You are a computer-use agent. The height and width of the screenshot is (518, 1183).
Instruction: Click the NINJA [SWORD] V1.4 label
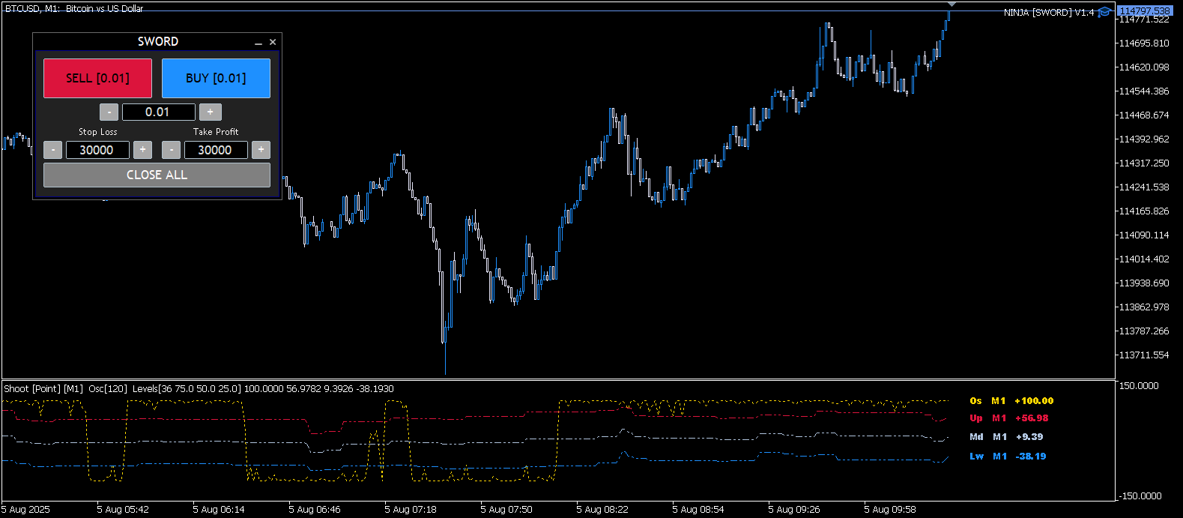(x=1049, y=13)
